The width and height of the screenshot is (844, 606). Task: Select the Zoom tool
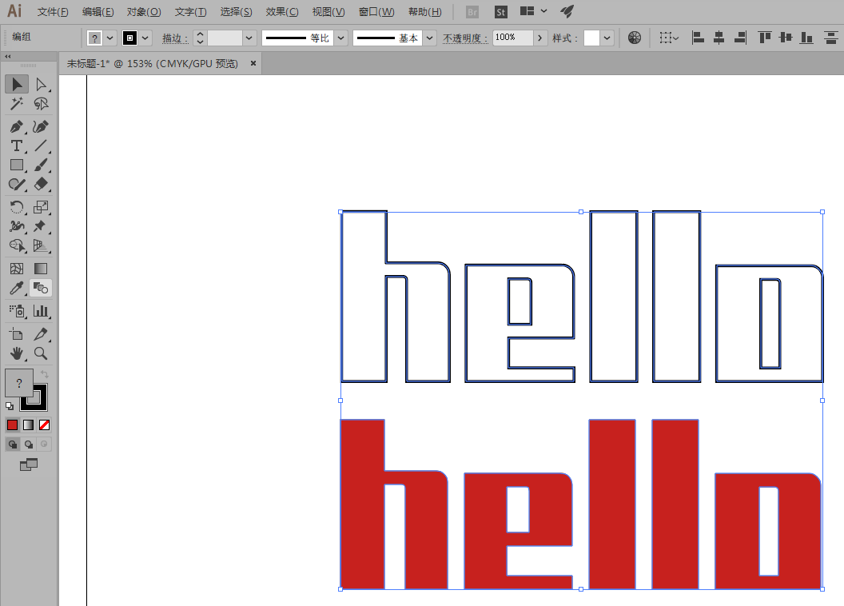tap(41, 353)
